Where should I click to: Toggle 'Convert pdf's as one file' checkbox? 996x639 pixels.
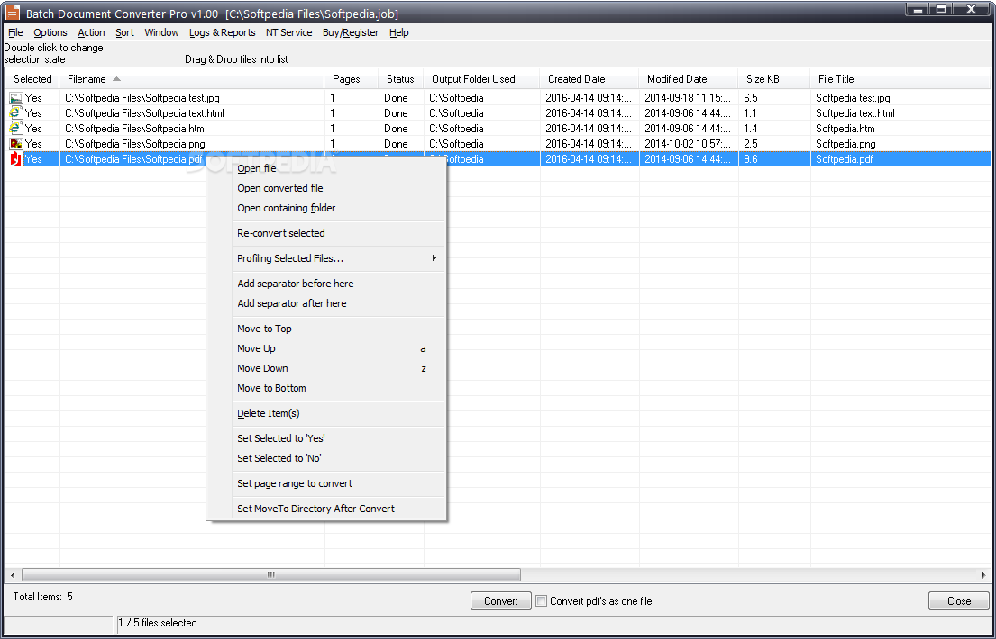point(541,601)
